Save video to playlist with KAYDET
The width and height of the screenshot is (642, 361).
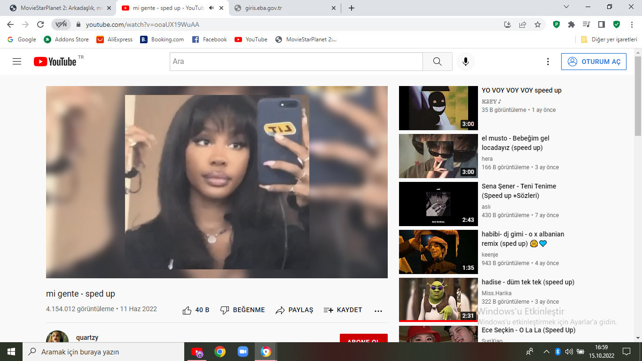tap(343, 310)
